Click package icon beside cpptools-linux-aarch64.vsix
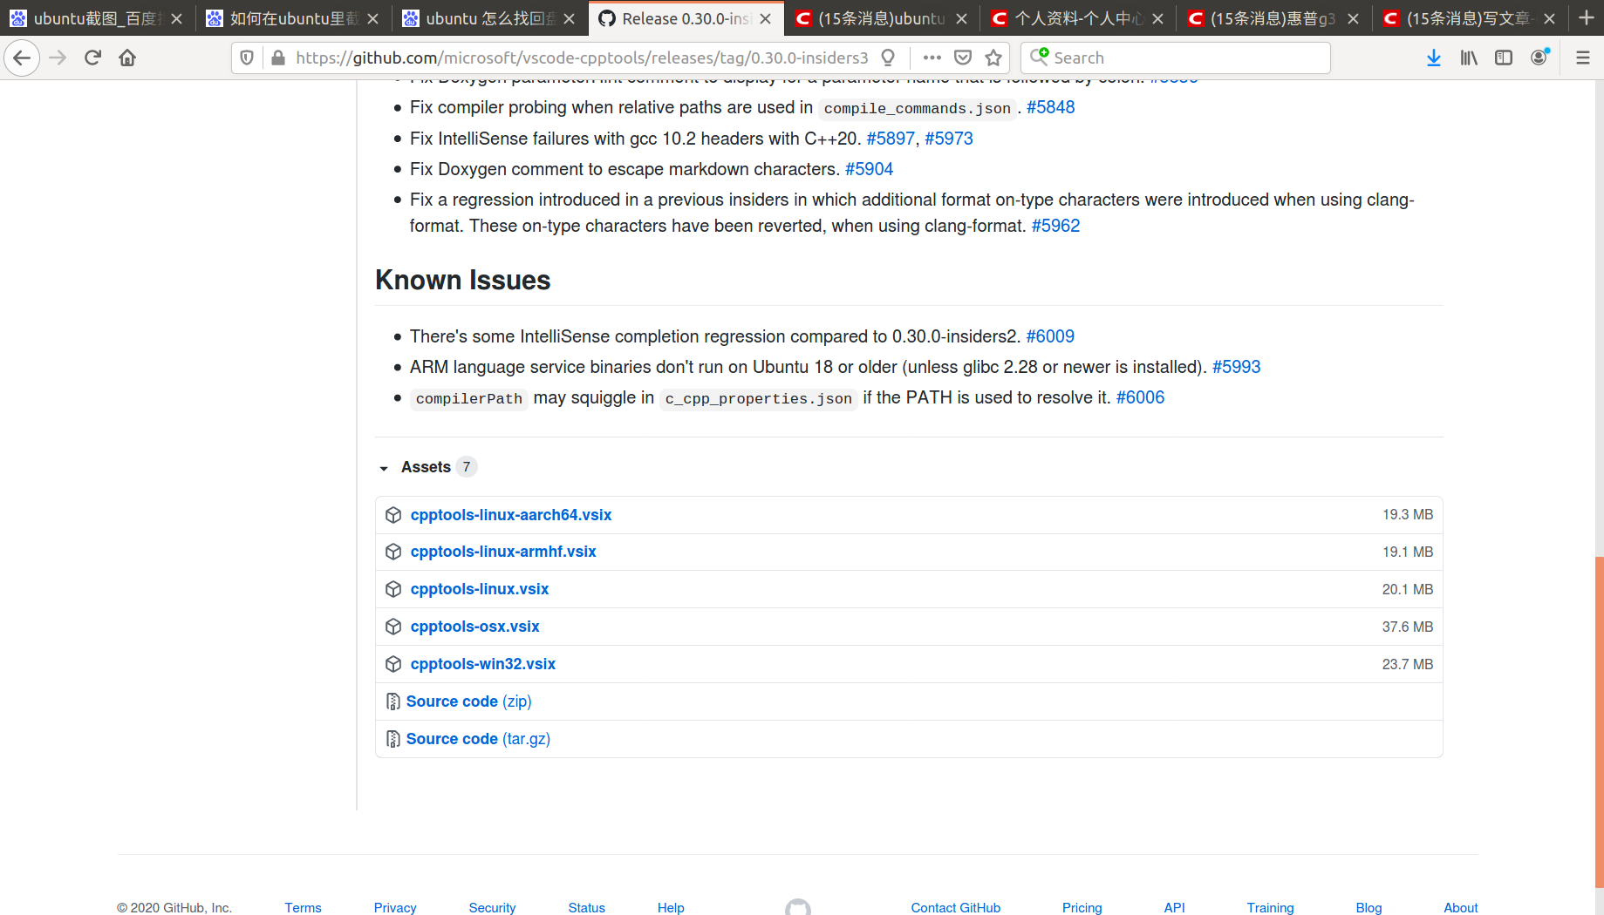Viewport: 1604px width, 915px height. pos(393,515)
